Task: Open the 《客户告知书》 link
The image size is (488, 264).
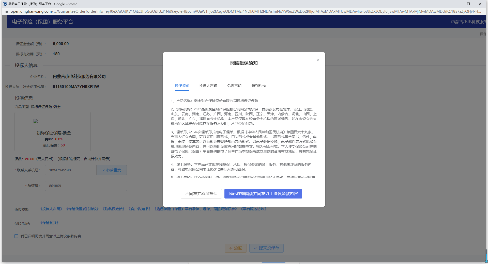Action: [140, 209]
